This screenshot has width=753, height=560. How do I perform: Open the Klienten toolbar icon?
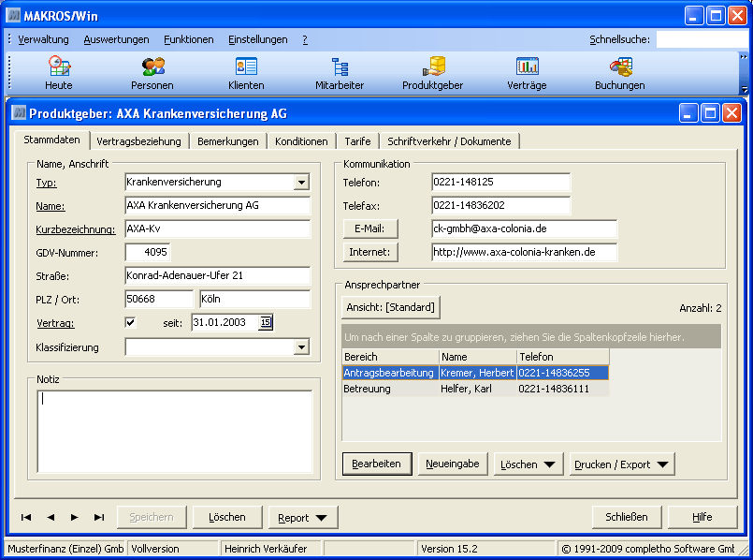(x=246, y=73)
